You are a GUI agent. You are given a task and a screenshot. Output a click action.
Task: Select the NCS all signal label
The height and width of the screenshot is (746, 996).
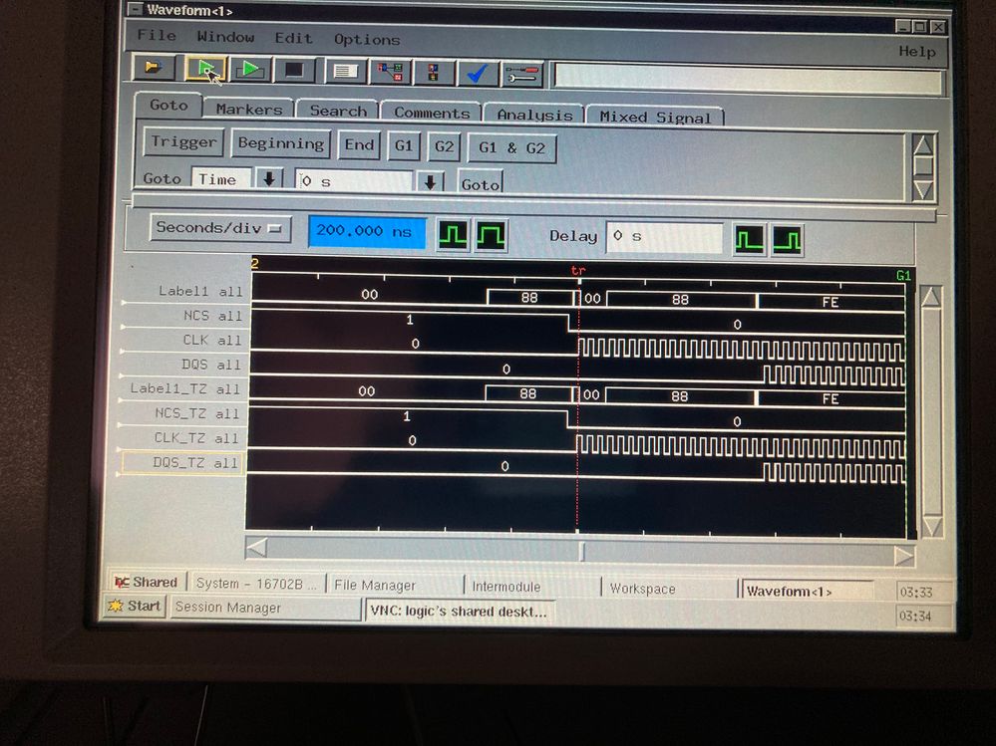pos(212,316)
